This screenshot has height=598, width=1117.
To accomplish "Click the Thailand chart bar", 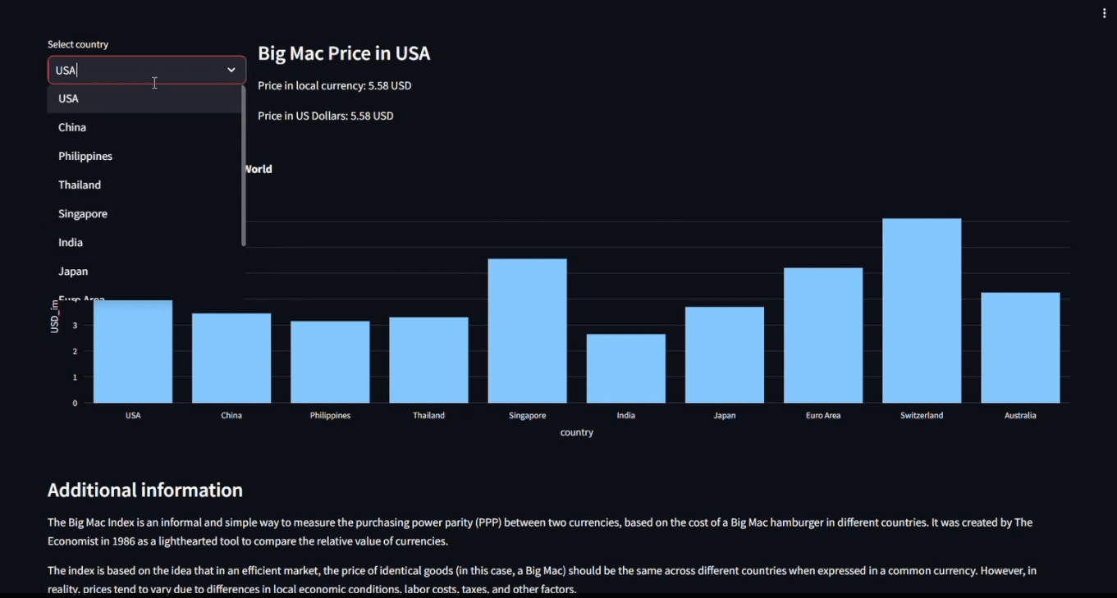I will pos(428,360).
